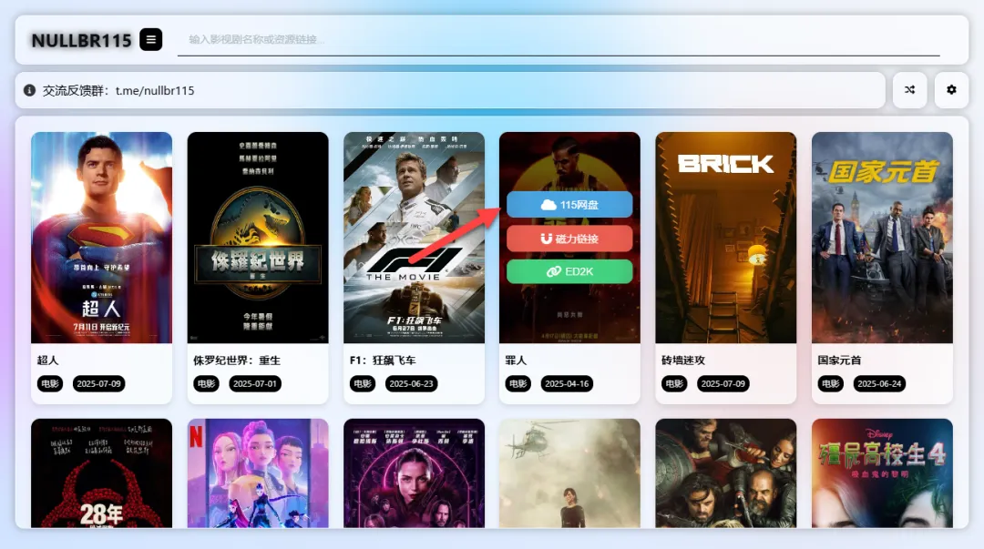The height and width of the screenshot is (549, 984).
Task: Open the BRICK movie poster
Action: click(x=726, y=237)
